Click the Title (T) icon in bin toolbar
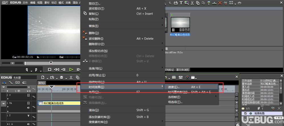 [x=181, y=3]
